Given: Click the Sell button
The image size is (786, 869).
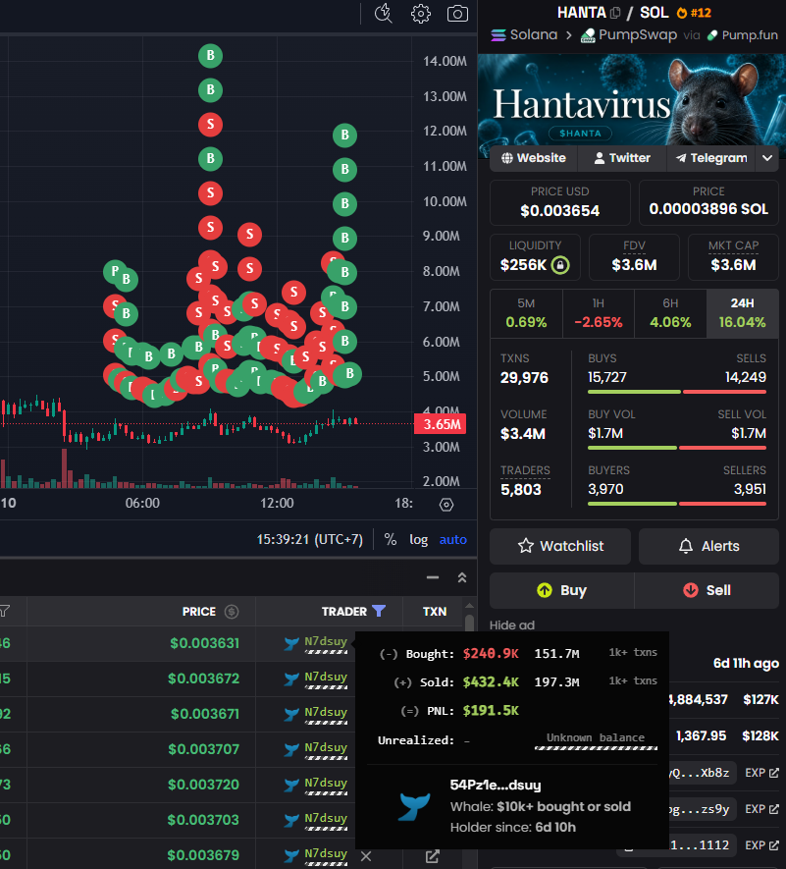Looking at the screenshot, I should [707, 590].
